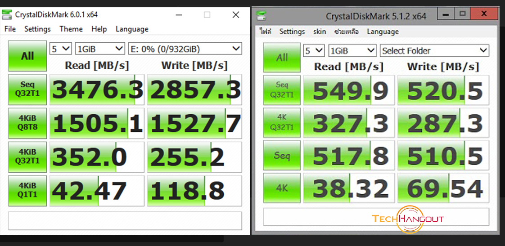Screen dimensions: 505x246
Task: Click the 255.2 write result
Action: 194,157
